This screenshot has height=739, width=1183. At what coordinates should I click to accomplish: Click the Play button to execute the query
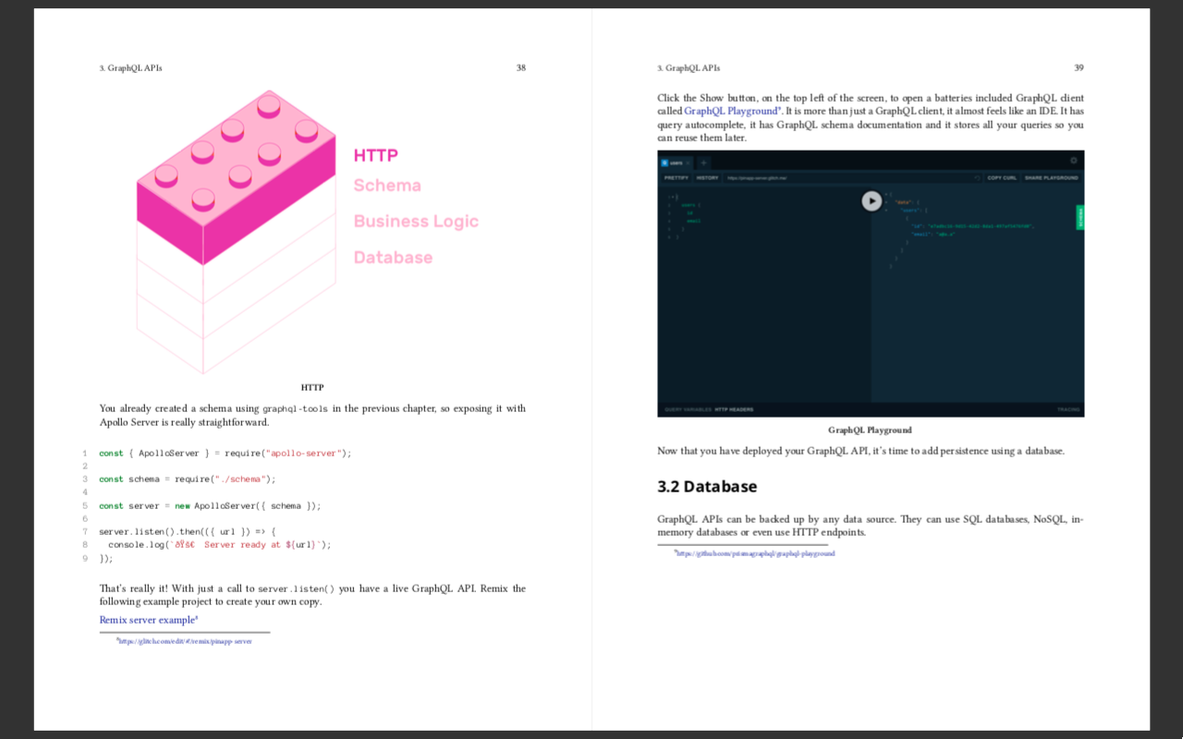tap(871, 200)
